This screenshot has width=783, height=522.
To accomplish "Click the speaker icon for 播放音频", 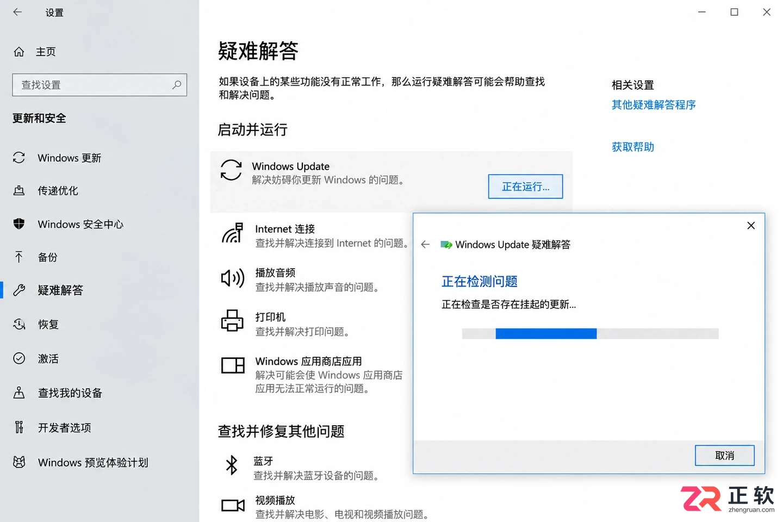I will (x=232, y=278).
